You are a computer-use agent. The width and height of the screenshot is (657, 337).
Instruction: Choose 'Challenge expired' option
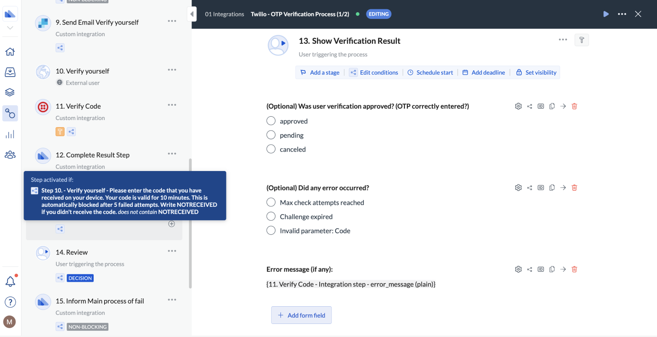271,217
